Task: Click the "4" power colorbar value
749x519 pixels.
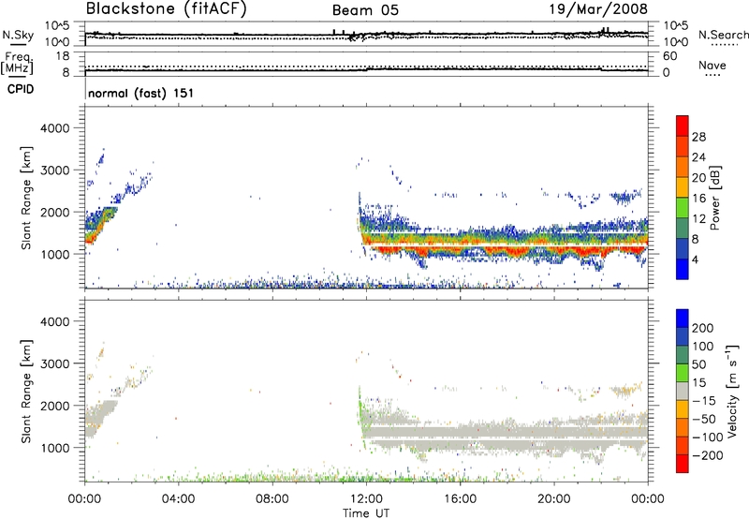Action: 695,259
